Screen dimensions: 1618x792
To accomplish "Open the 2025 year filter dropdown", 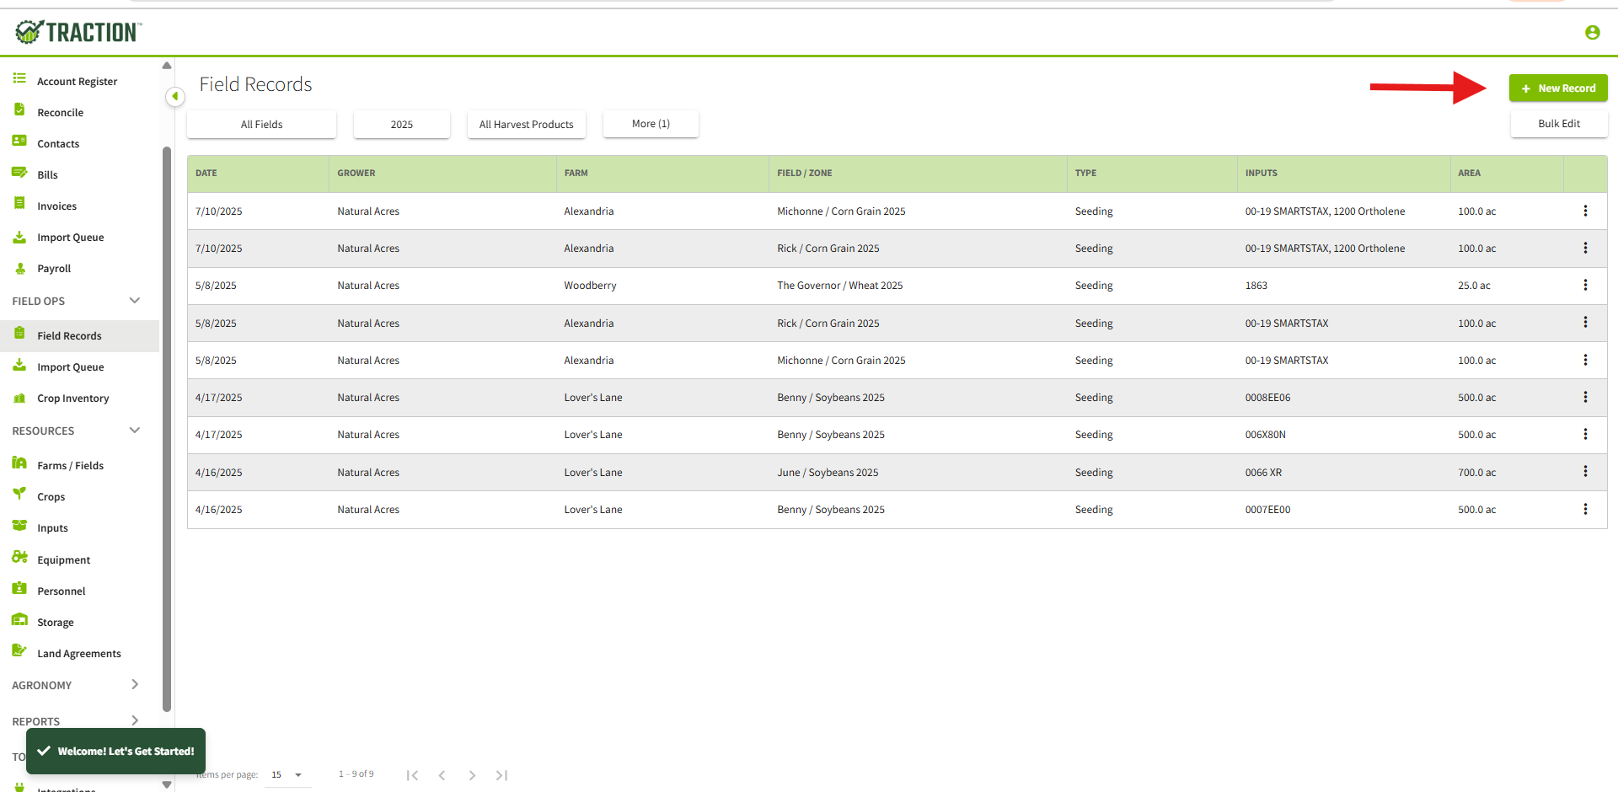I will (402, 124).
